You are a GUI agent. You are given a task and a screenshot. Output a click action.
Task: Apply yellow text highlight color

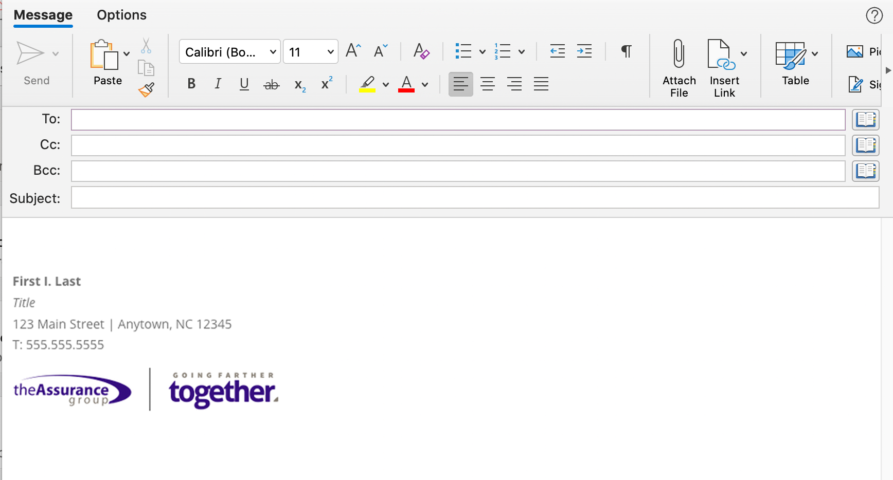tap(367, 84)
